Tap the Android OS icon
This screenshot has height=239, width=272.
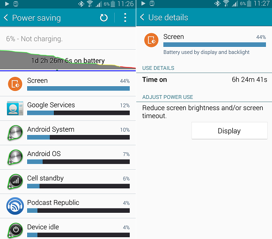tap(15, 157)
